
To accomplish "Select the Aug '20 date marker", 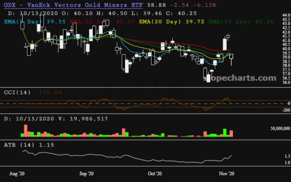I will (17, 173).
